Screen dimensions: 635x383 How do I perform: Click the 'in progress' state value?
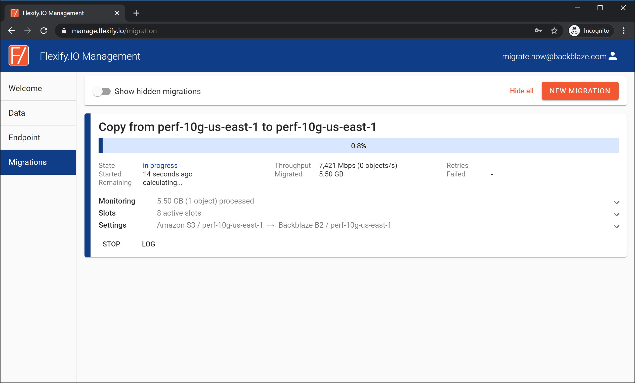pos(160,165)
